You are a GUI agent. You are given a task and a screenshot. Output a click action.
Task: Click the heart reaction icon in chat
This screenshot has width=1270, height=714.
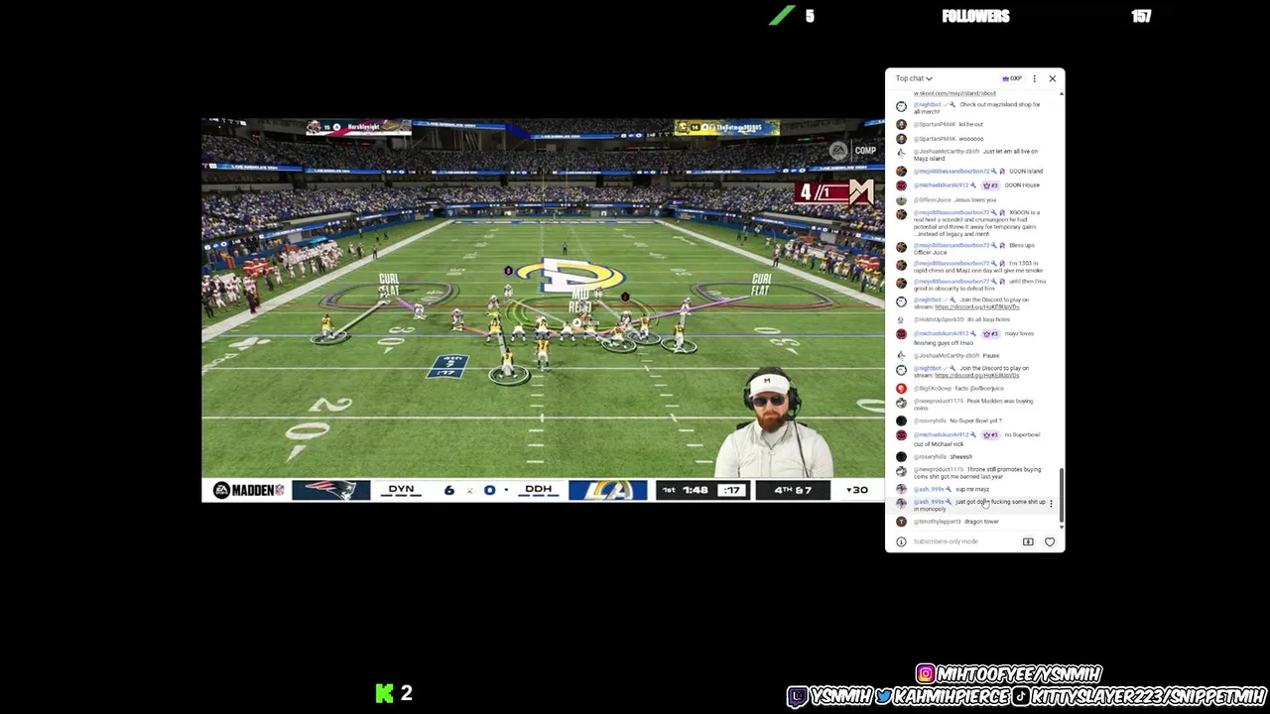point(1050,541)
